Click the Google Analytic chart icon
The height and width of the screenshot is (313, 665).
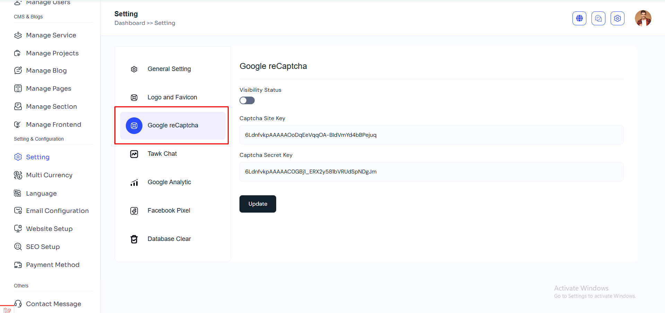[134, 182]
